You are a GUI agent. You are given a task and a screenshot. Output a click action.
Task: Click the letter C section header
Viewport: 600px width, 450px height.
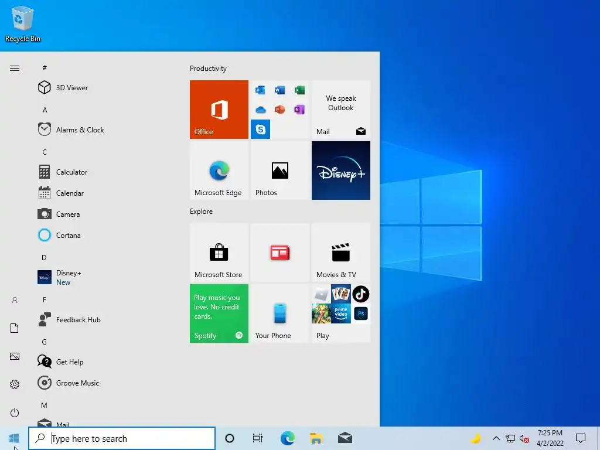[45, 152]
